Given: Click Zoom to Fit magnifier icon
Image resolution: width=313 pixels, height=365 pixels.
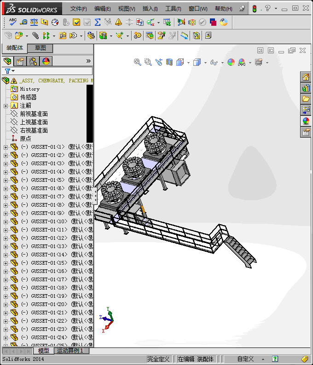Looking at the screenshot, I should pos(138,62).
